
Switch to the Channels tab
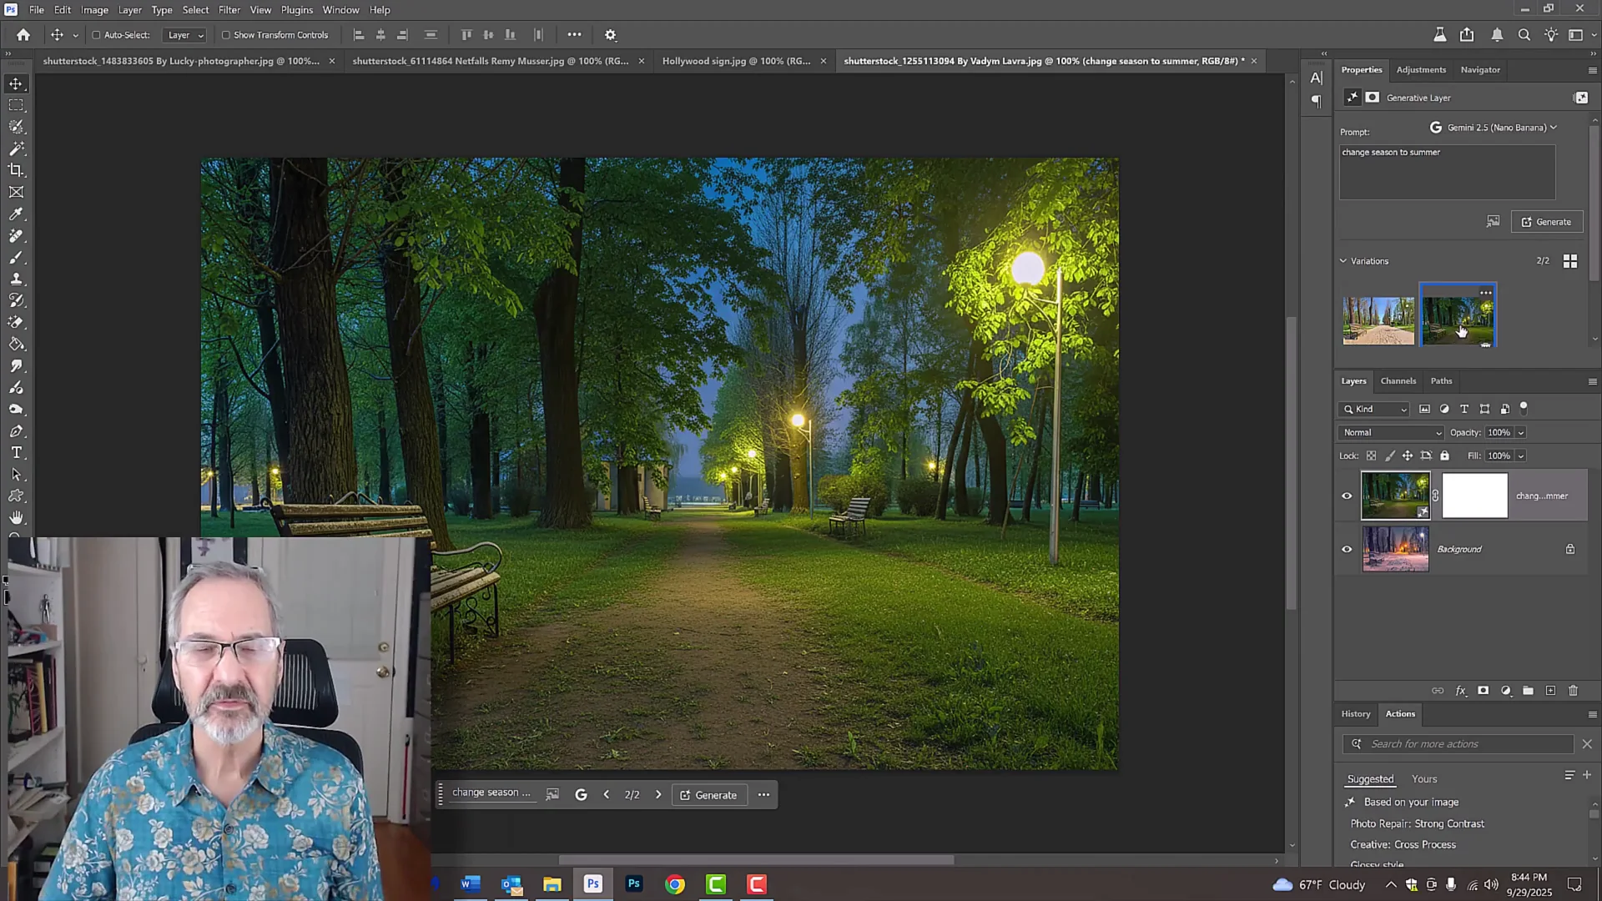click(1398, 381)
